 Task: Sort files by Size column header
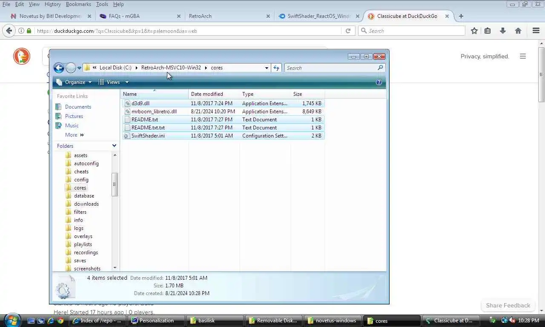click(308, 94)
